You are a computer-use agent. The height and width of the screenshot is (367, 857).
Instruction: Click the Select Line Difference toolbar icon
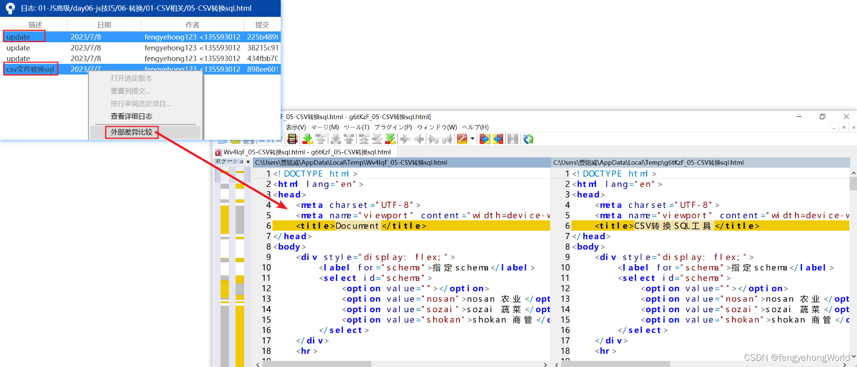tap(292, 139)
